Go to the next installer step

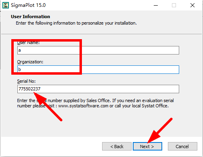[x=147, y=147]
